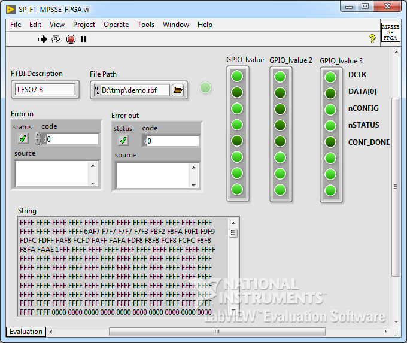Click the DCLK LED in GPIO_lvalue 3
This screenshot has height=343, width=407.
pos(330,77)
